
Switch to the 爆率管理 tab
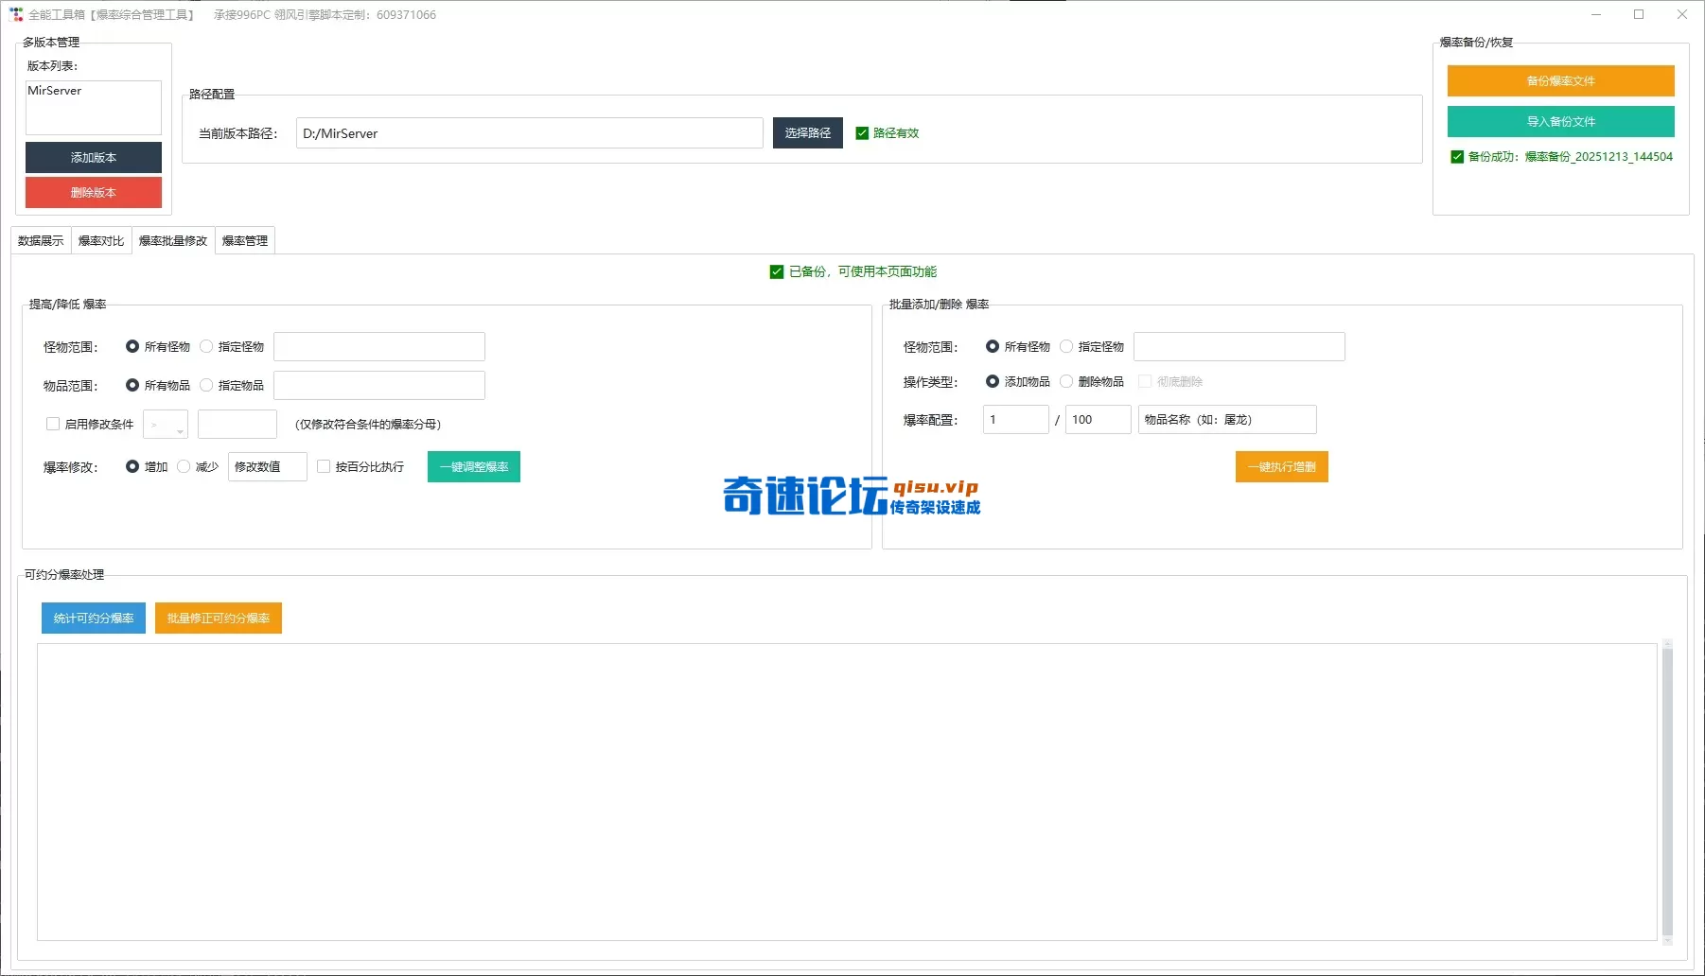[244, 240]
